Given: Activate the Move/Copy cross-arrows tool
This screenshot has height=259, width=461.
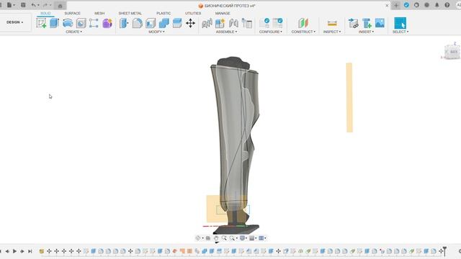Looking at the screenshot, I should (x=190, y=23).
